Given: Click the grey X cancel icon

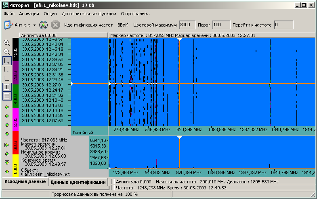Looking at the screenshot, I should (55, 25).
